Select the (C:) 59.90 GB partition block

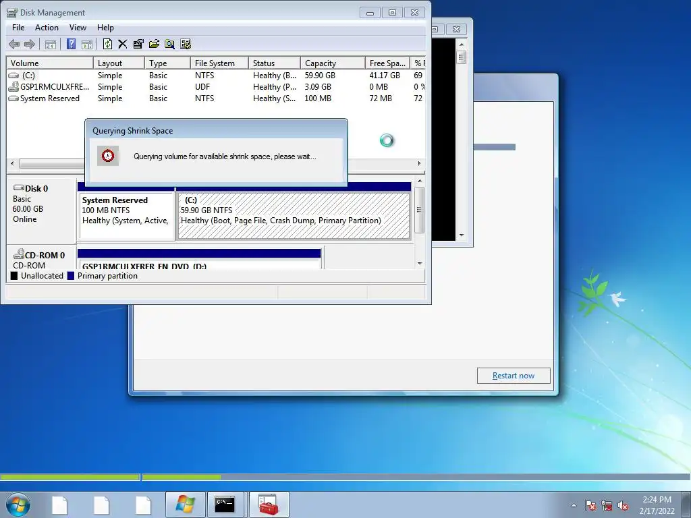click(x=294, y=216)
